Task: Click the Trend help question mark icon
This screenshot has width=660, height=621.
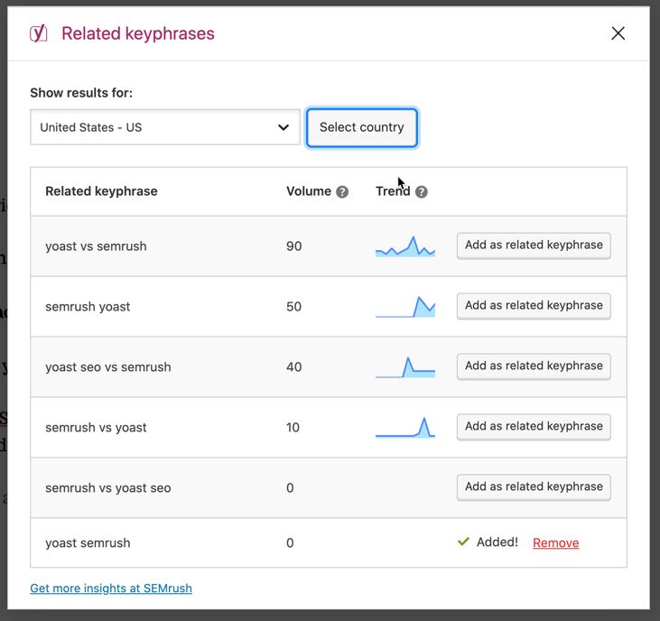Action: [422, 192]
